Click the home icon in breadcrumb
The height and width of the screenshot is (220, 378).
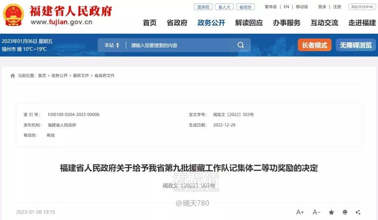(x=13, y=76)
